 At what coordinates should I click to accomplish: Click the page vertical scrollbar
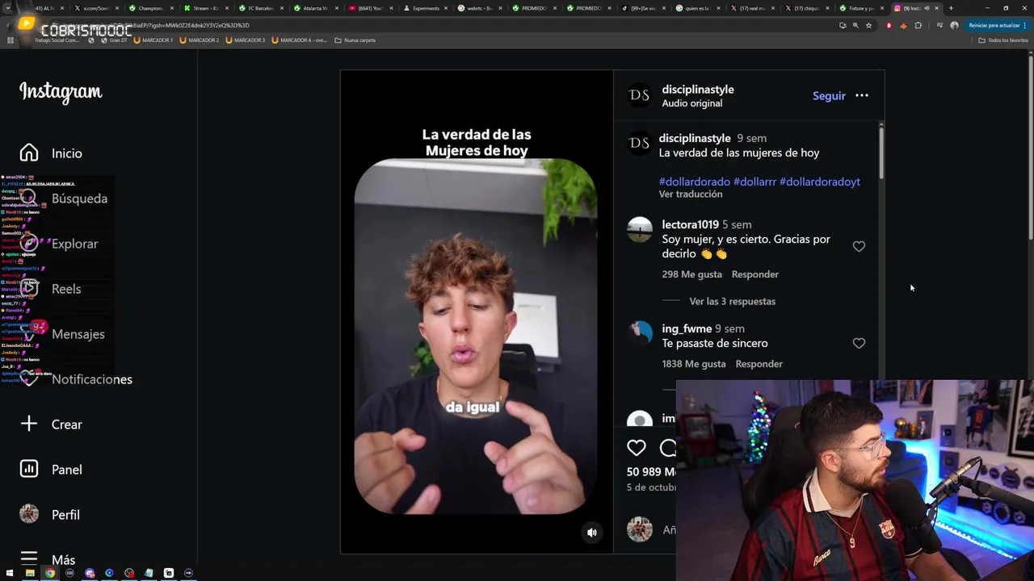(x=1031, y=145)
